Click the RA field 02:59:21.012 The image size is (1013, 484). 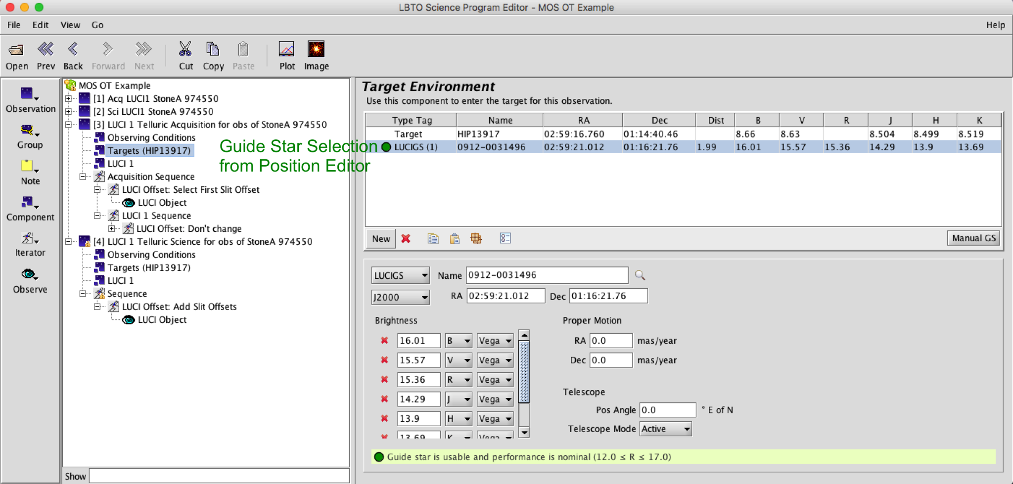506,296
